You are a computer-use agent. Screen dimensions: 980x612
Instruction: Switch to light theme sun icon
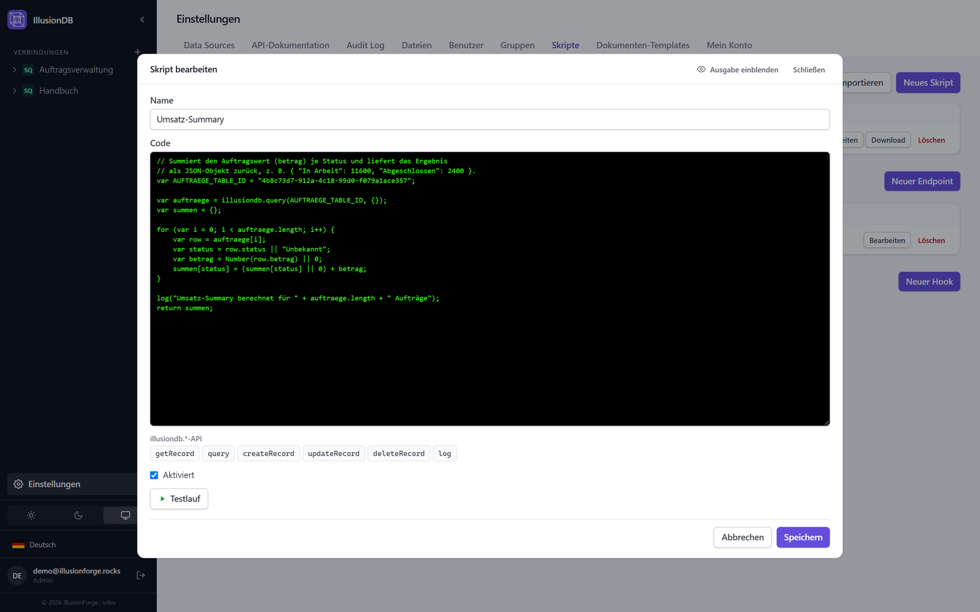(x=31, y=515)
